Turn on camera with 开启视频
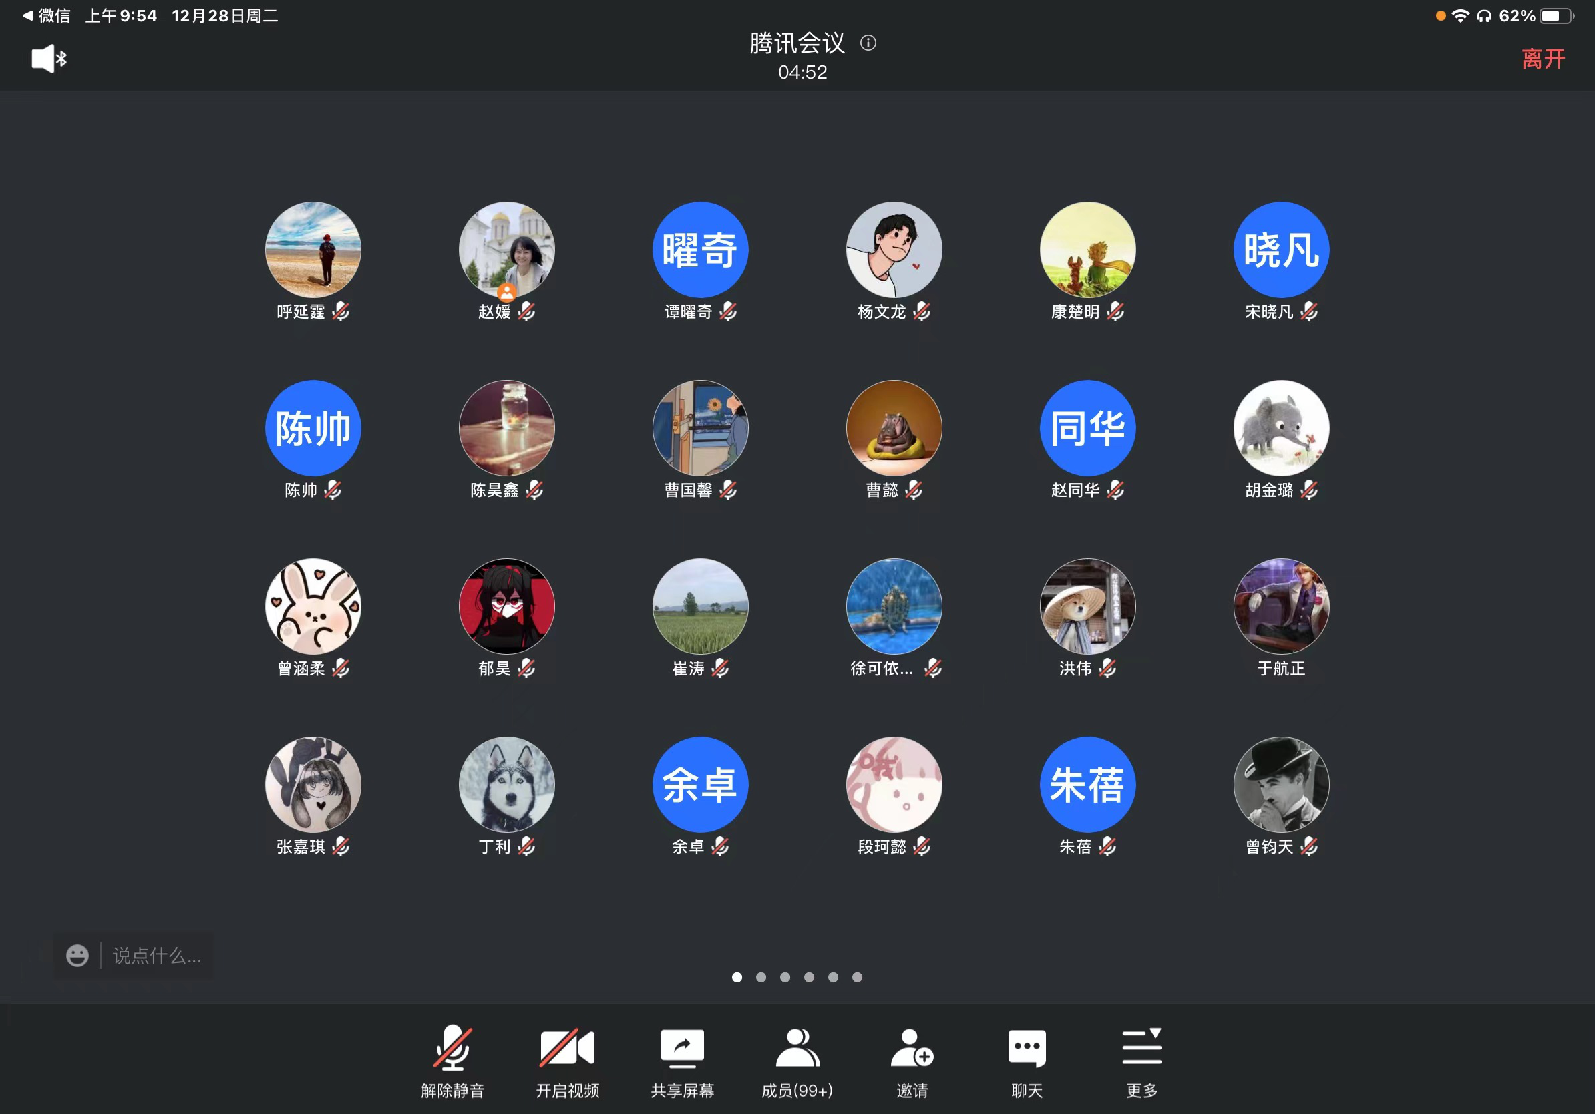This screenshot has width=1595, height=1114. click(x=567, y=1048)
